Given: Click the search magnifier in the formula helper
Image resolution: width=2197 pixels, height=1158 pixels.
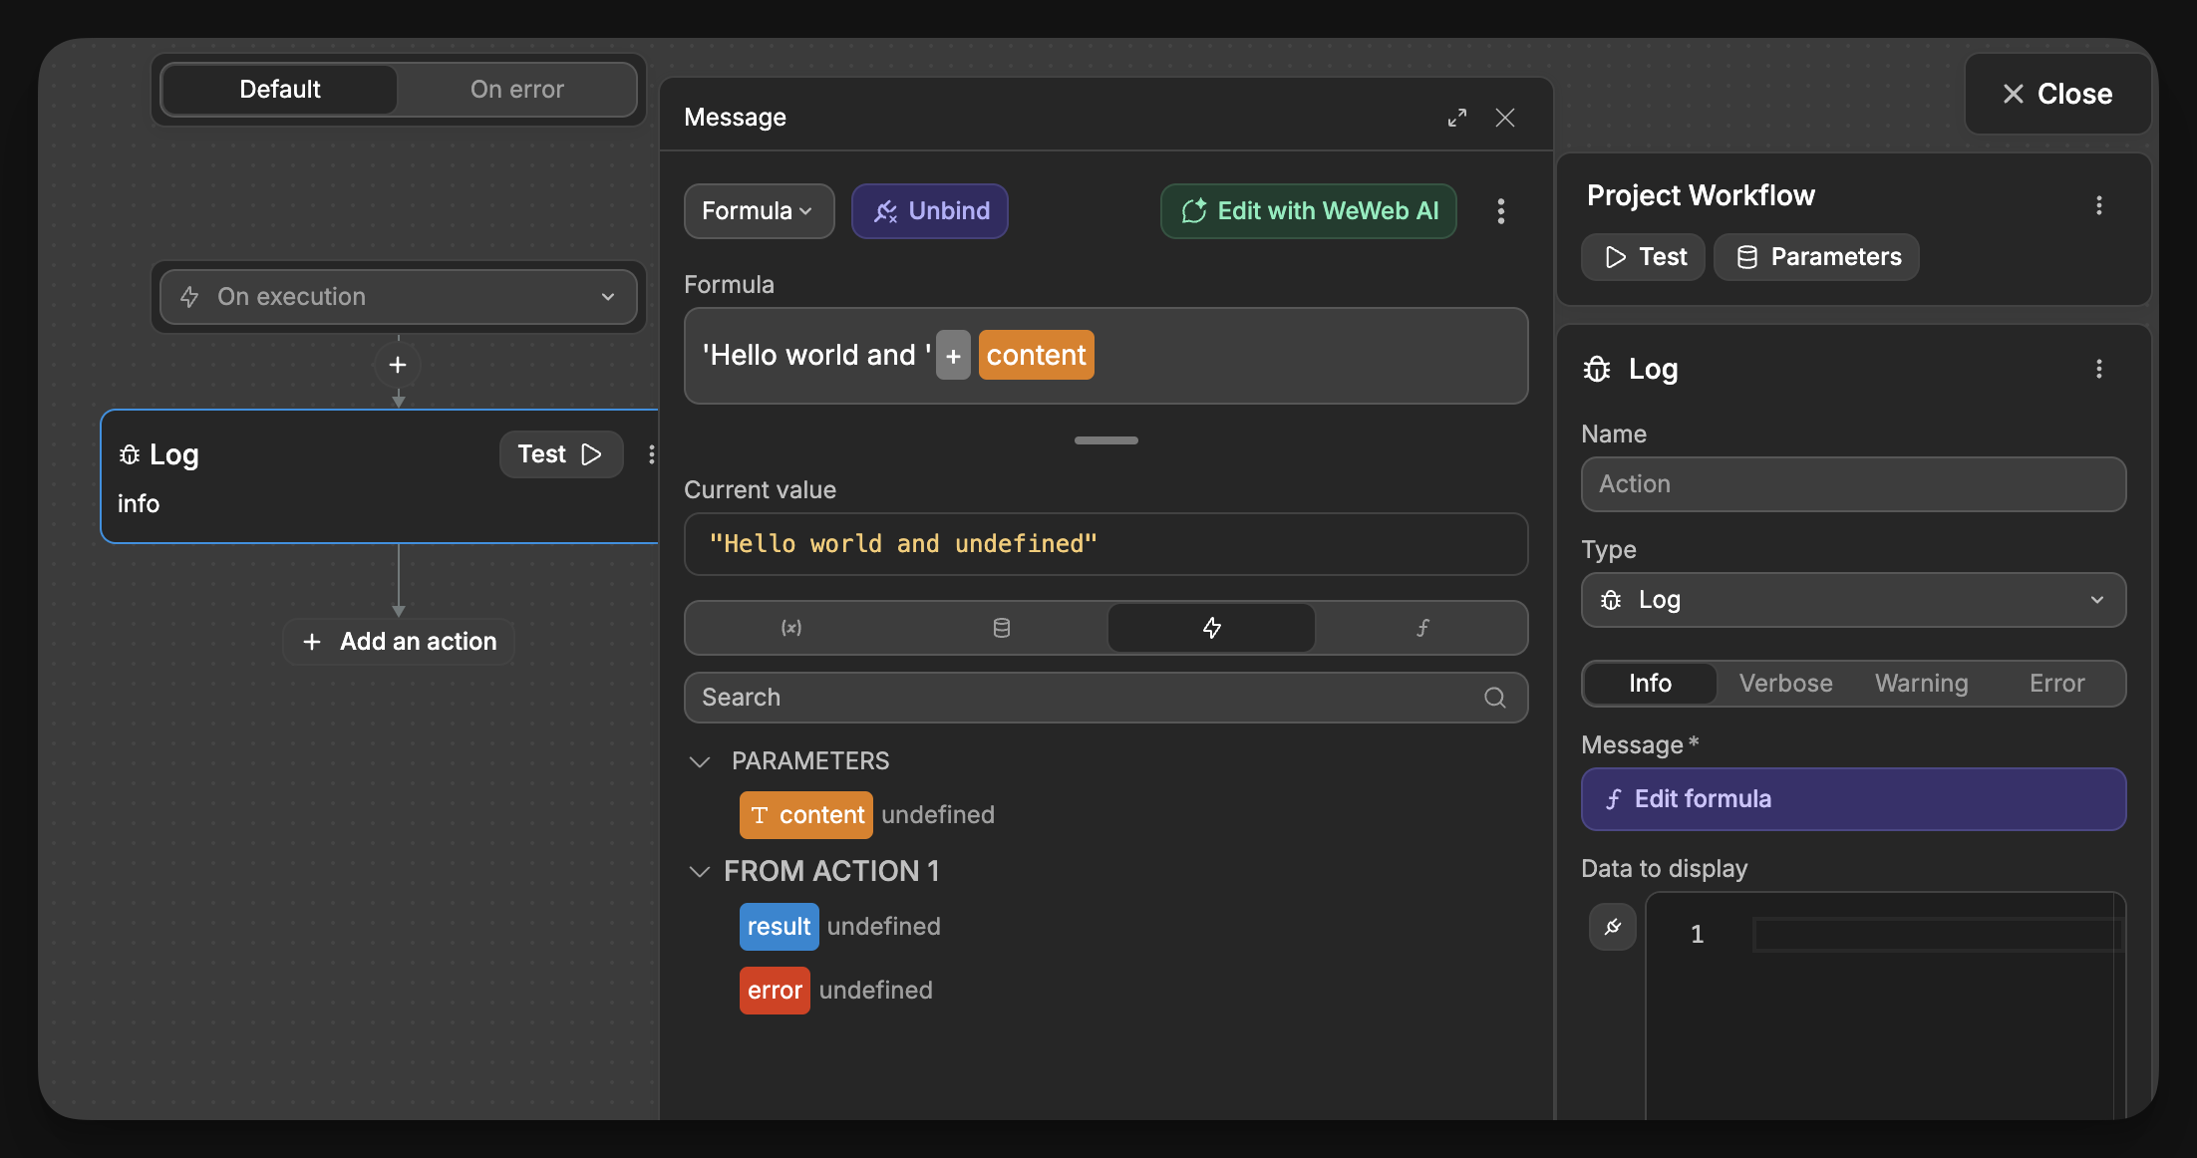Looking at the screenshot, I should click(1494, 698).
